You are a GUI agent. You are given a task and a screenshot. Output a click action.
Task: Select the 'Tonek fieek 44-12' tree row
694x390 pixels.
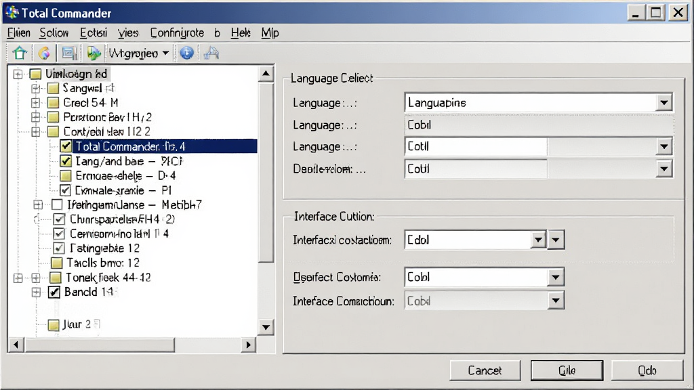[108, 278]
